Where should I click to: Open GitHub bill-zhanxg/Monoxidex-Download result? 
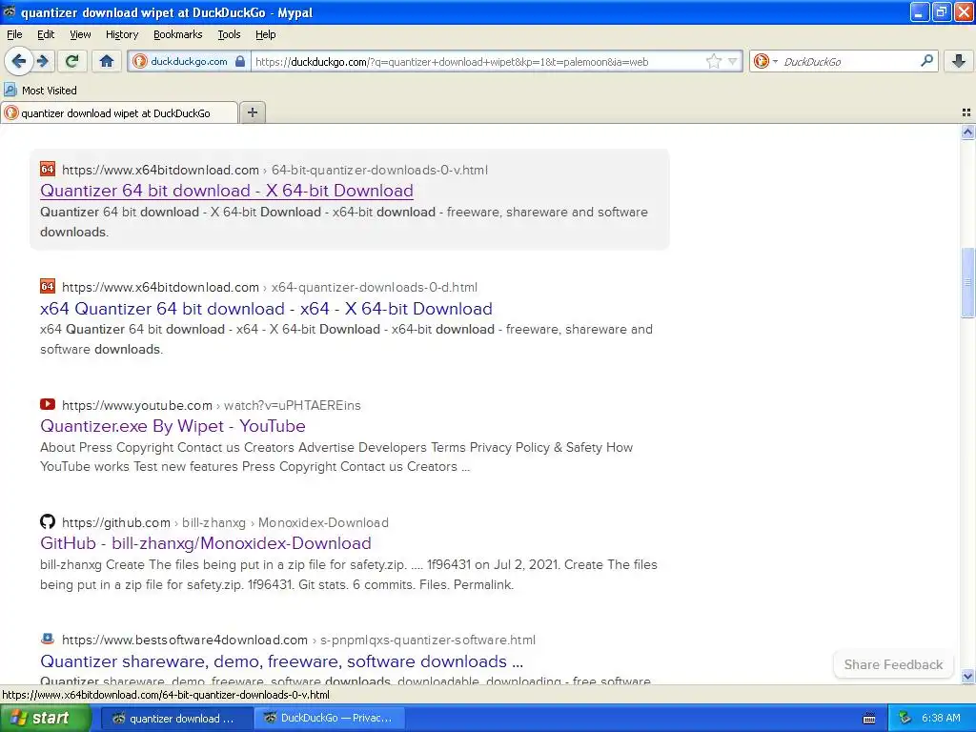click(x=206, y=542)
